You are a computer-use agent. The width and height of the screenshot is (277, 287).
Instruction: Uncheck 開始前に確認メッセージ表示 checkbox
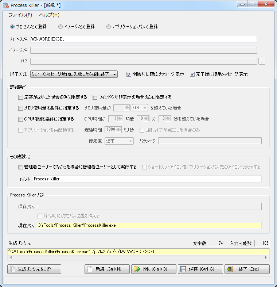coord(129,74)
